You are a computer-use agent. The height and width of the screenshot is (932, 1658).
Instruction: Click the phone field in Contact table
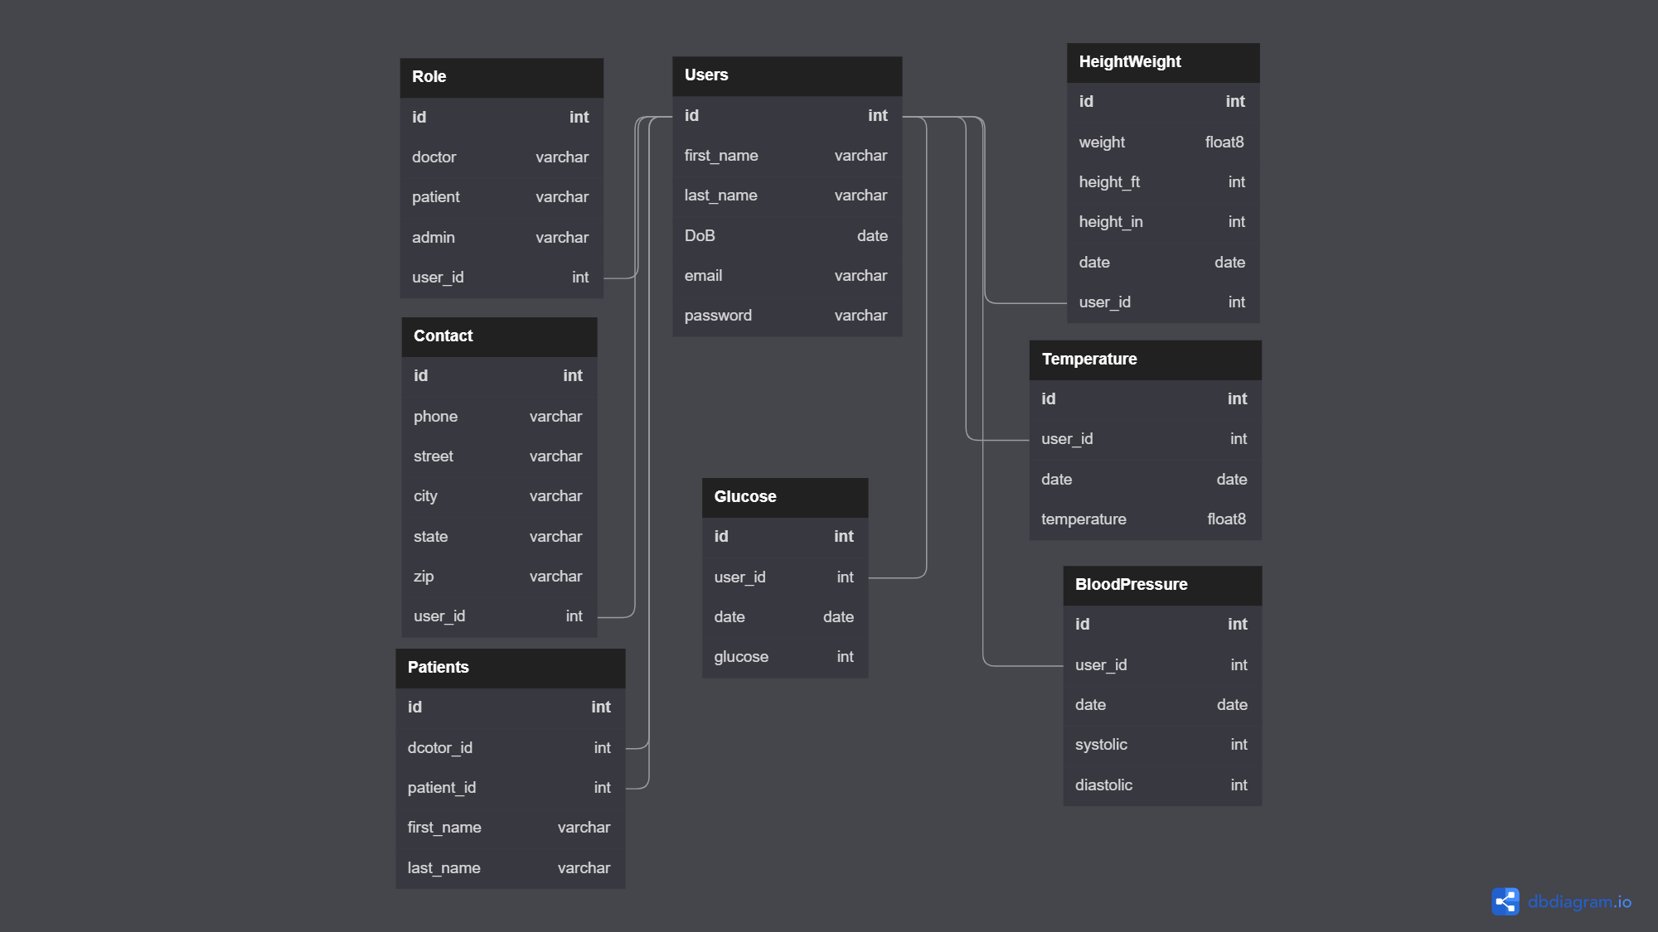coord(498,416)
